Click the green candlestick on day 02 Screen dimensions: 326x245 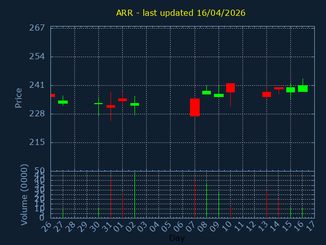[x=134, y=104]
